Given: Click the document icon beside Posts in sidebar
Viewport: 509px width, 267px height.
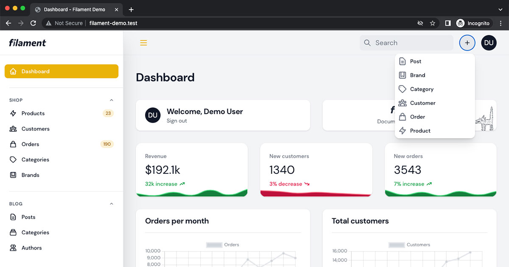Looking at the screenshot, I should click(x=13, y=217).
